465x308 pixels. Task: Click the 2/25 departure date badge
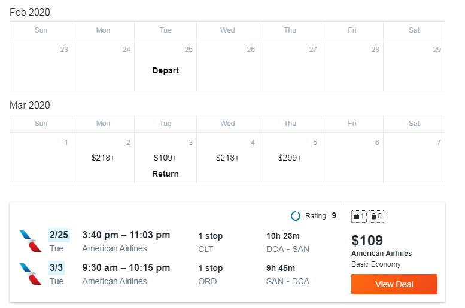point(59,235)
